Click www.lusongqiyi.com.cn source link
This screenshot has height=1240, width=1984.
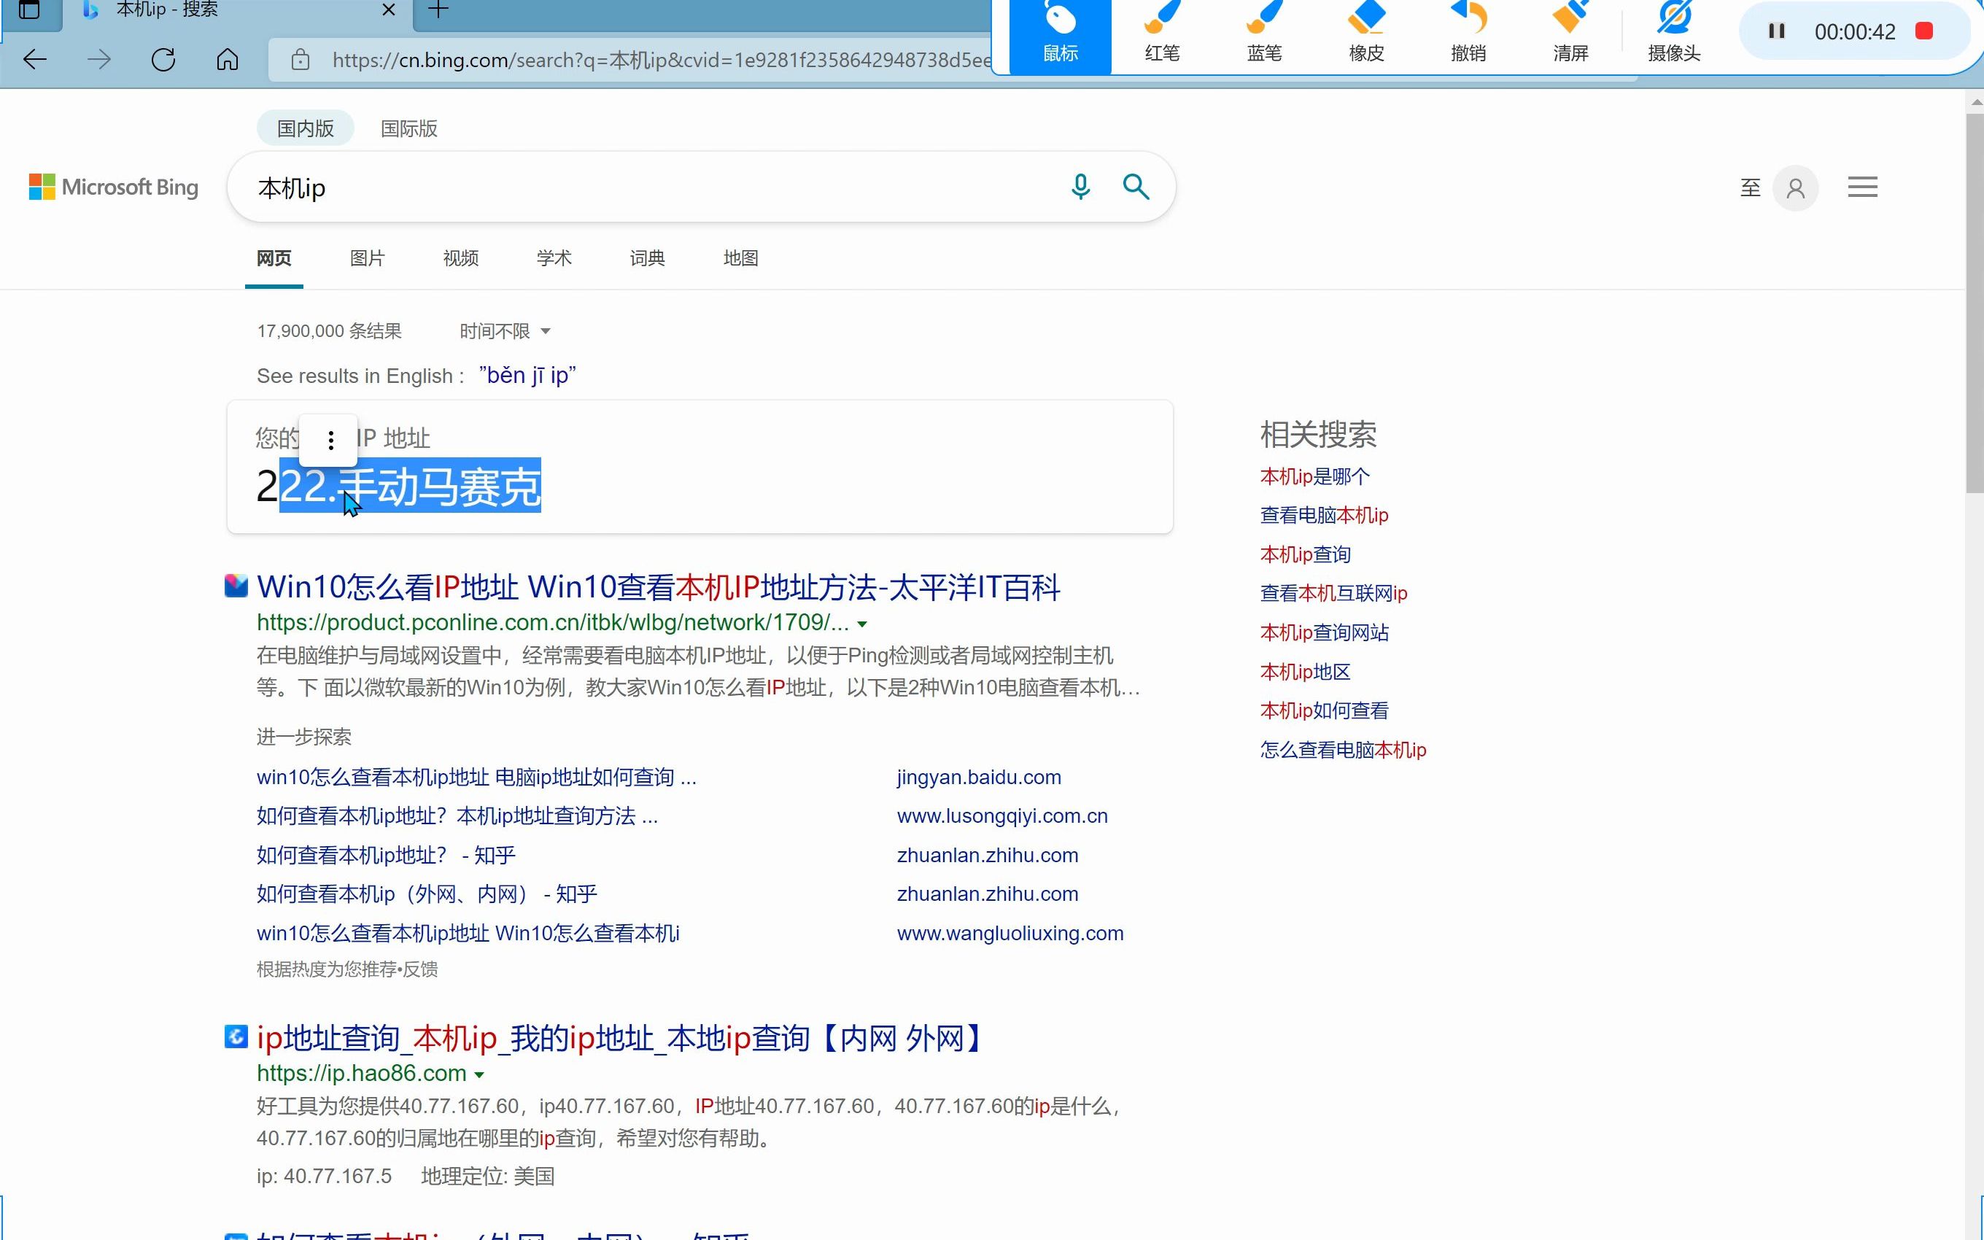click(1001, 816)
